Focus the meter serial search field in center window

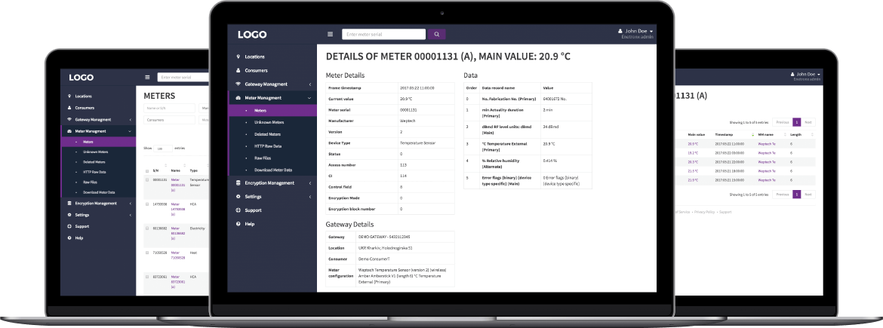[383, 35]
